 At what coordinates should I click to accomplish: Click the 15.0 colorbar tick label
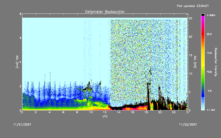point(209,53)
